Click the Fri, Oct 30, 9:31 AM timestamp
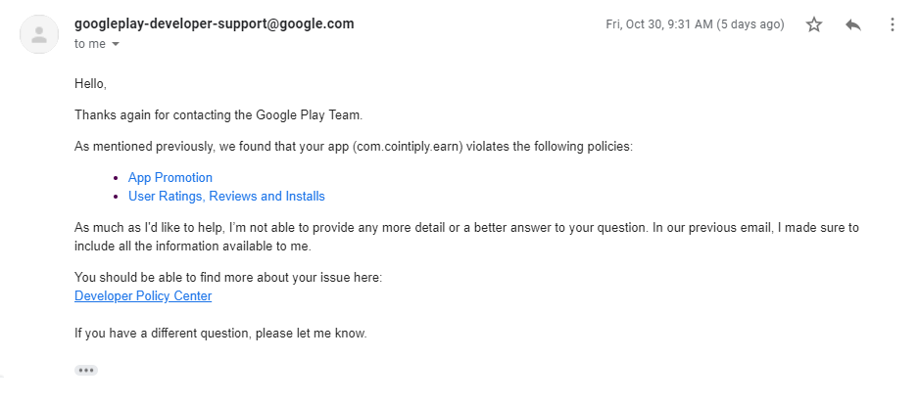The image size is (919, 404). click(x=695, y=24)
